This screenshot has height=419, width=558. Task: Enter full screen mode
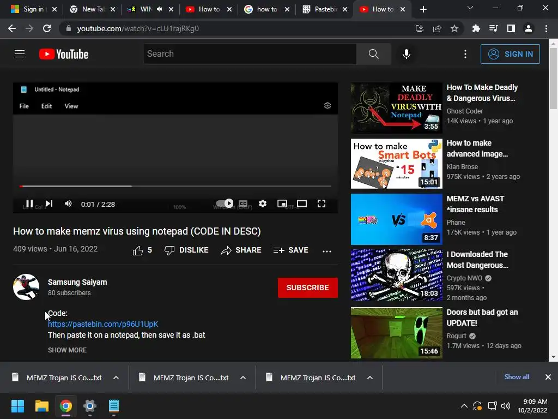pos(322,203)
